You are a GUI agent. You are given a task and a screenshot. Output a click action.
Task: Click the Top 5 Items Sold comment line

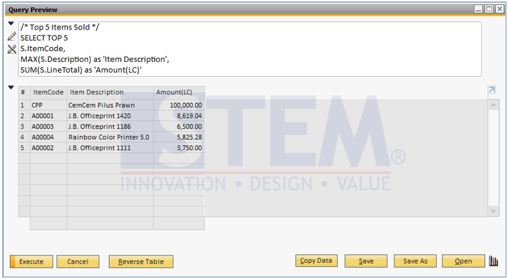[x=60, y=28]
